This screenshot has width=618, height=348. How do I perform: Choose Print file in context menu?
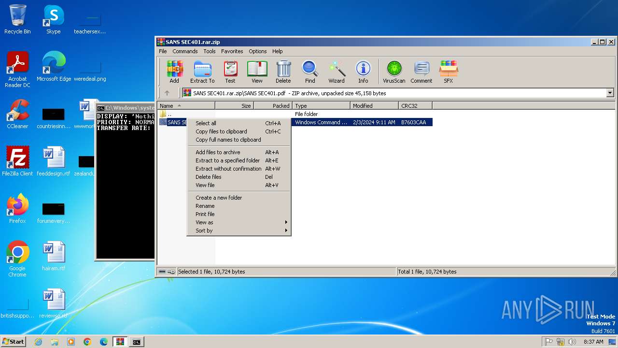tap(239, 214)
